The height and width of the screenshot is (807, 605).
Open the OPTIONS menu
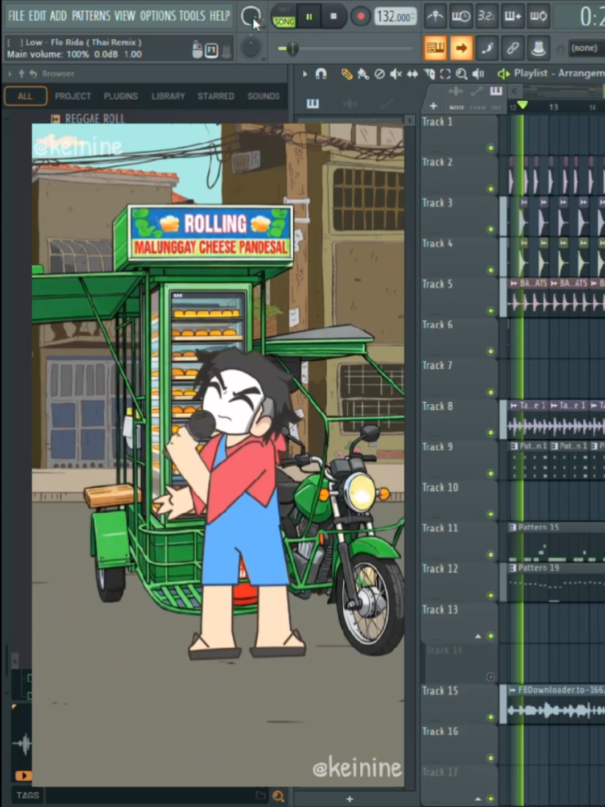coord(158,16)
